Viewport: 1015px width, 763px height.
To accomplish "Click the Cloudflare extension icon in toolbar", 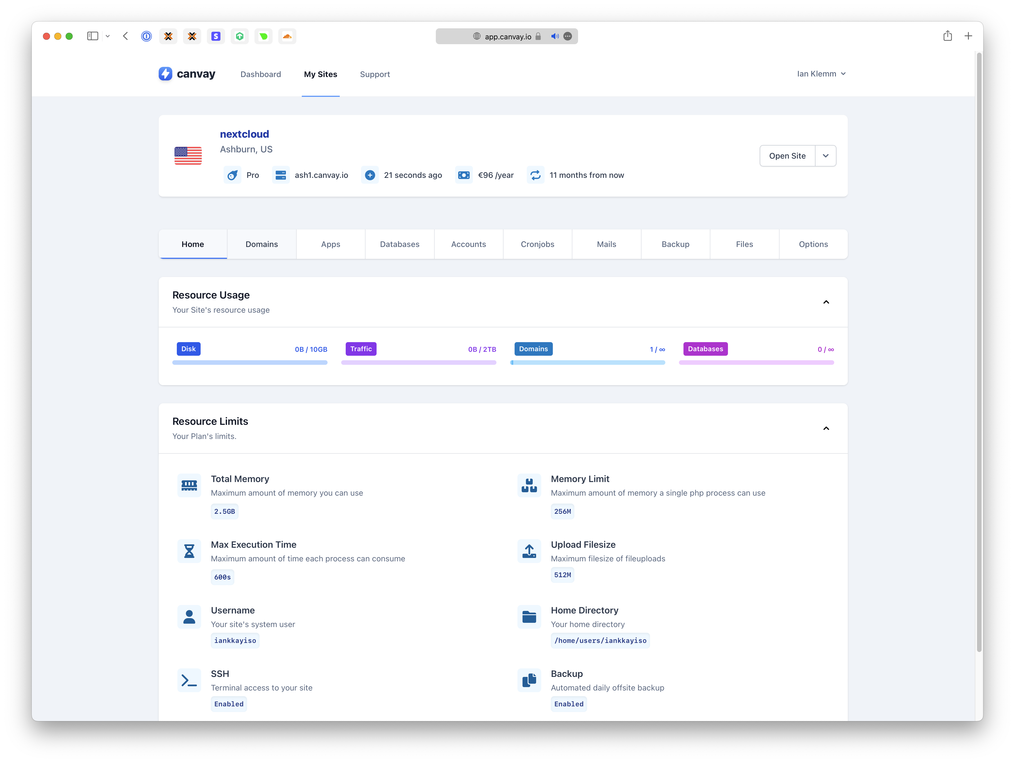I will pos(287,36).
